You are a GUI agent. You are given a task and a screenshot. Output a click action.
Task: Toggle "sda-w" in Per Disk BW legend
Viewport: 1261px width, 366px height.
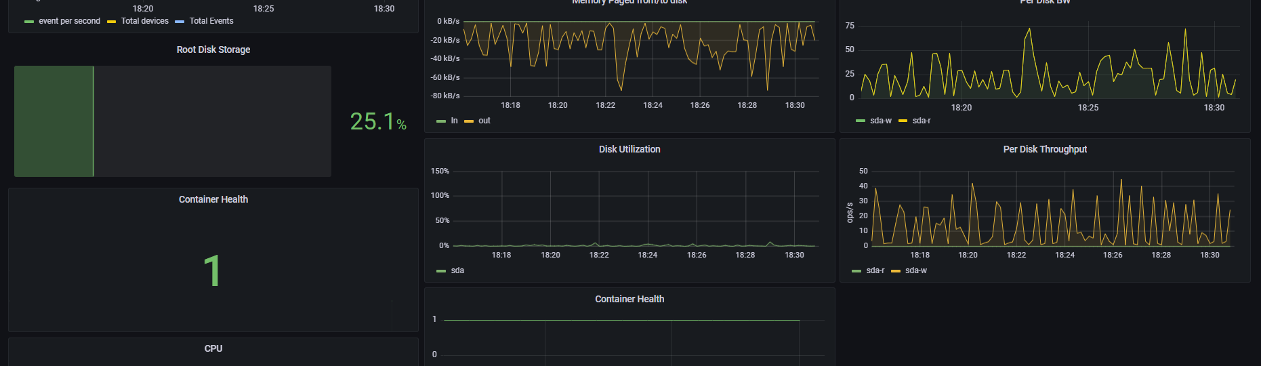coord(880,121)
